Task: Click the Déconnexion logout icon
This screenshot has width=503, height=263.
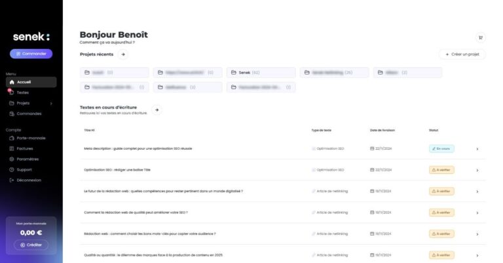Action: tap(12, 181)
